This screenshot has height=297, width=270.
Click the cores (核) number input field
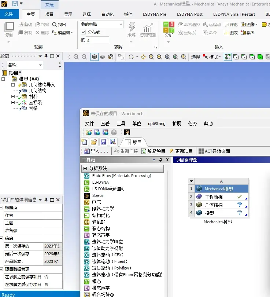(x=97, y=40)
